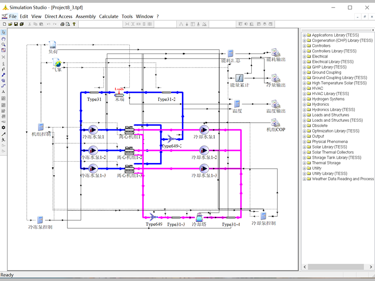Image resolution: width=375 pixels, height=281 pixels.
Task: Click the gear control cards icon
Action: tap(4, 127)
